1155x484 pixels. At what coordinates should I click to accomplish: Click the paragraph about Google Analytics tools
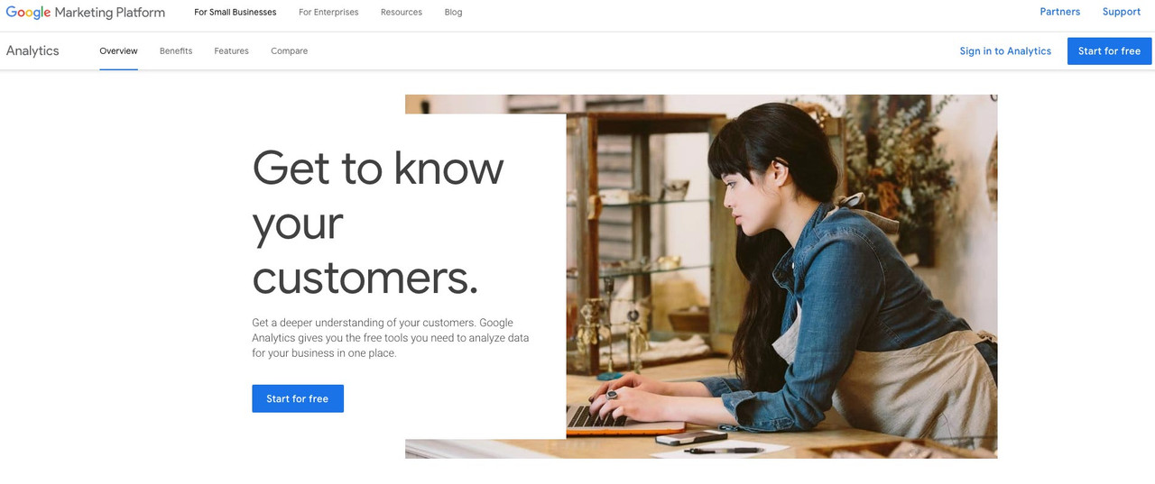pos(391,338)
